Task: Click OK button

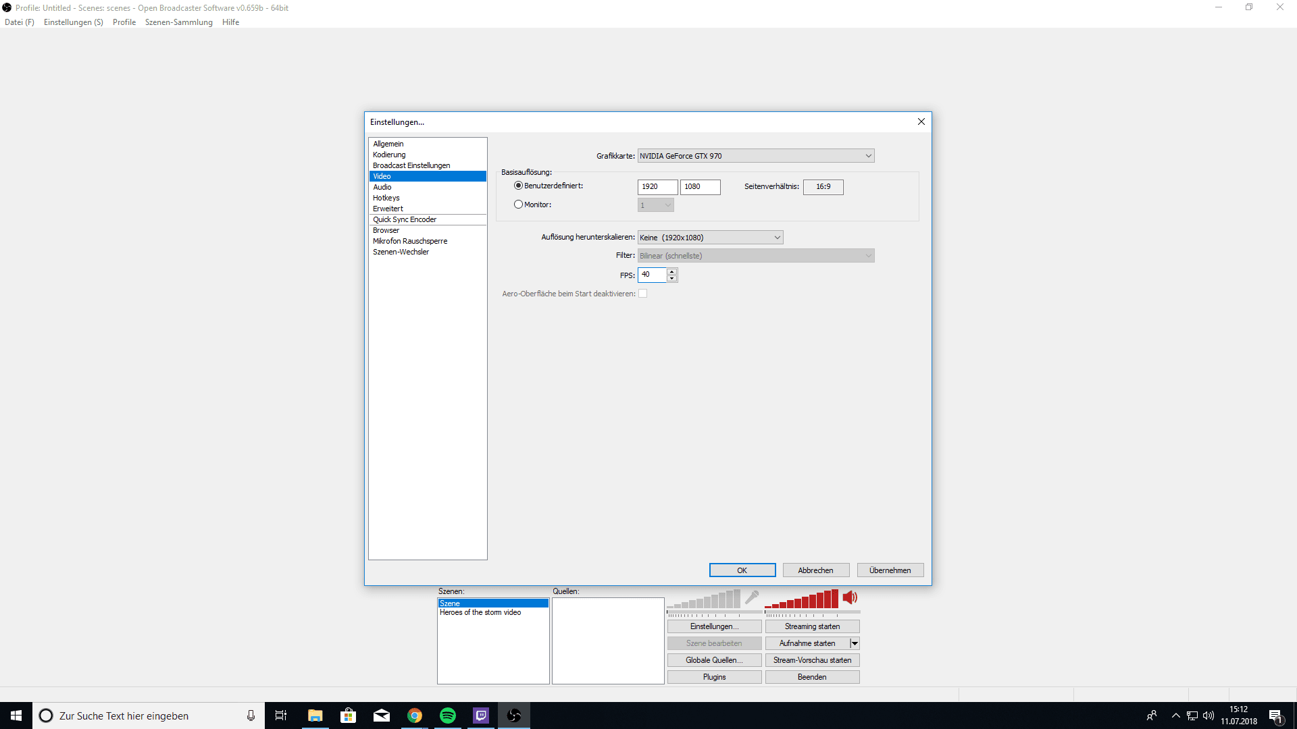Action: 742,570
